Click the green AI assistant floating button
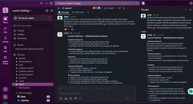This screenshot has height=104, width=193. coord(190,91)
